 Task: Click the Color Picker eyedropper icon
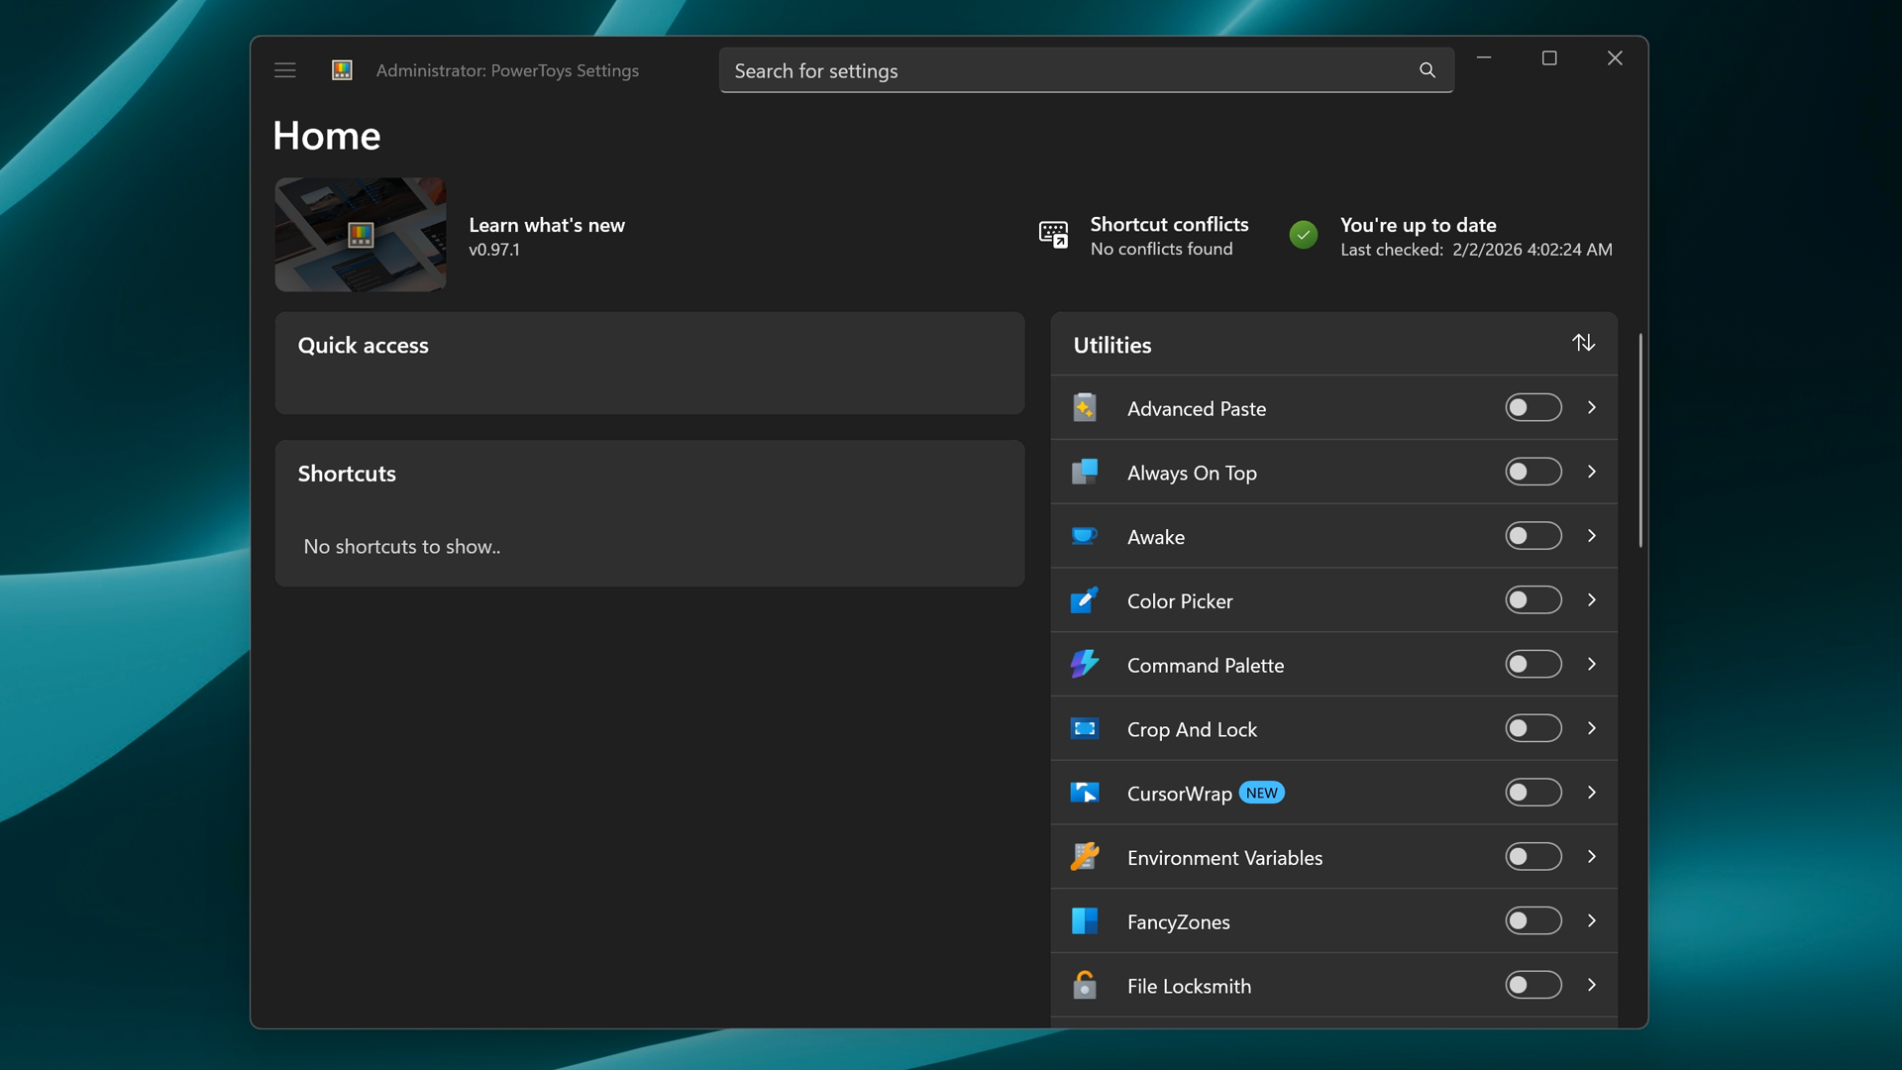1085,600
